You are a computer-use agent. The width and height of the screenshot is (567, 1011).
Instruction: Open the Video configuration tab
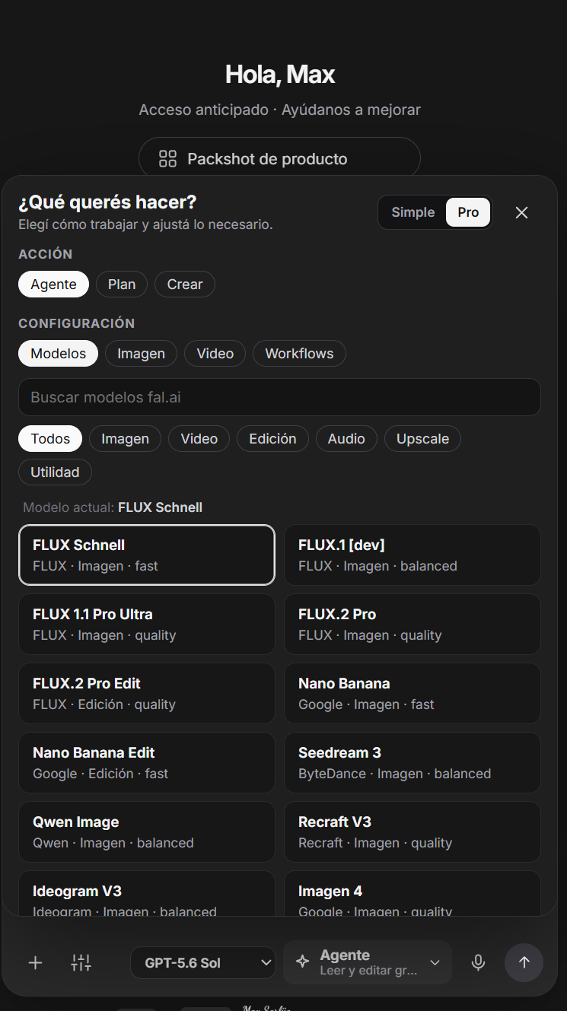point(215,354)
